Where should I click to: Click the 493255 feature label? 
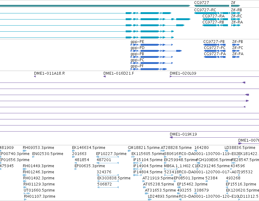(184, 190)
